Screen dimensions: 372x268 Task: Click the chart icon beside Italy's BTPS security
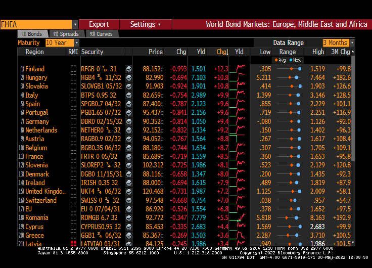coord(129,95)
